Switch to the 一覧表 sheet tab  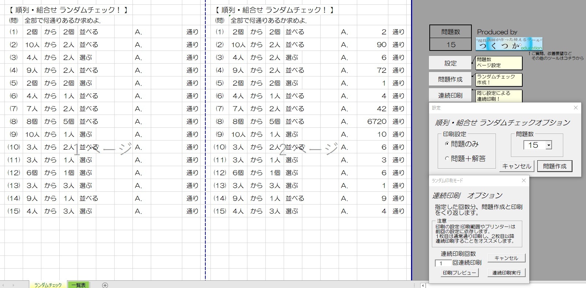tap(78, 285)
